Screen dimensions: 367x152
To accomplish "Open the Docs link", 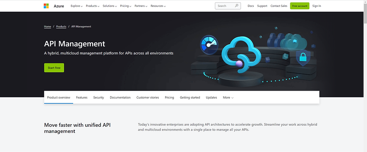I will [251, 6].
